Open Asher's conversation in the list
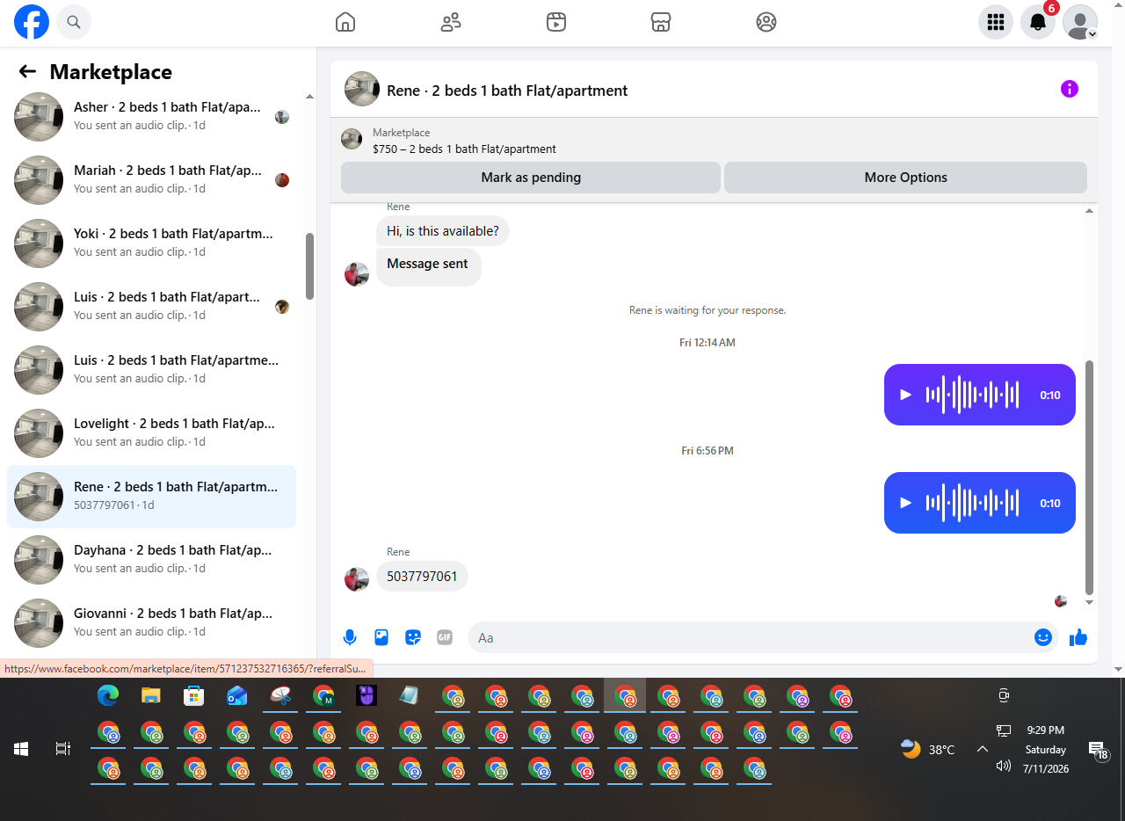This screenshot has height=821, width=1125. [x=151, y=116]
